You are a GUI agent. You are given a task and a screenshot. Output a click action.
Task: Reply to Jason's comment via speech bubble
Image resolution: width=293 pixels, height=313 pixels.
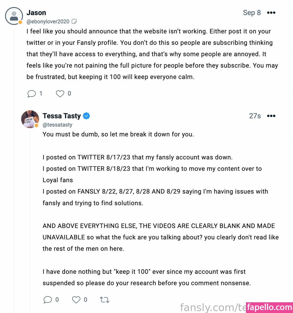pyautogui.click(x=31, y=94)
